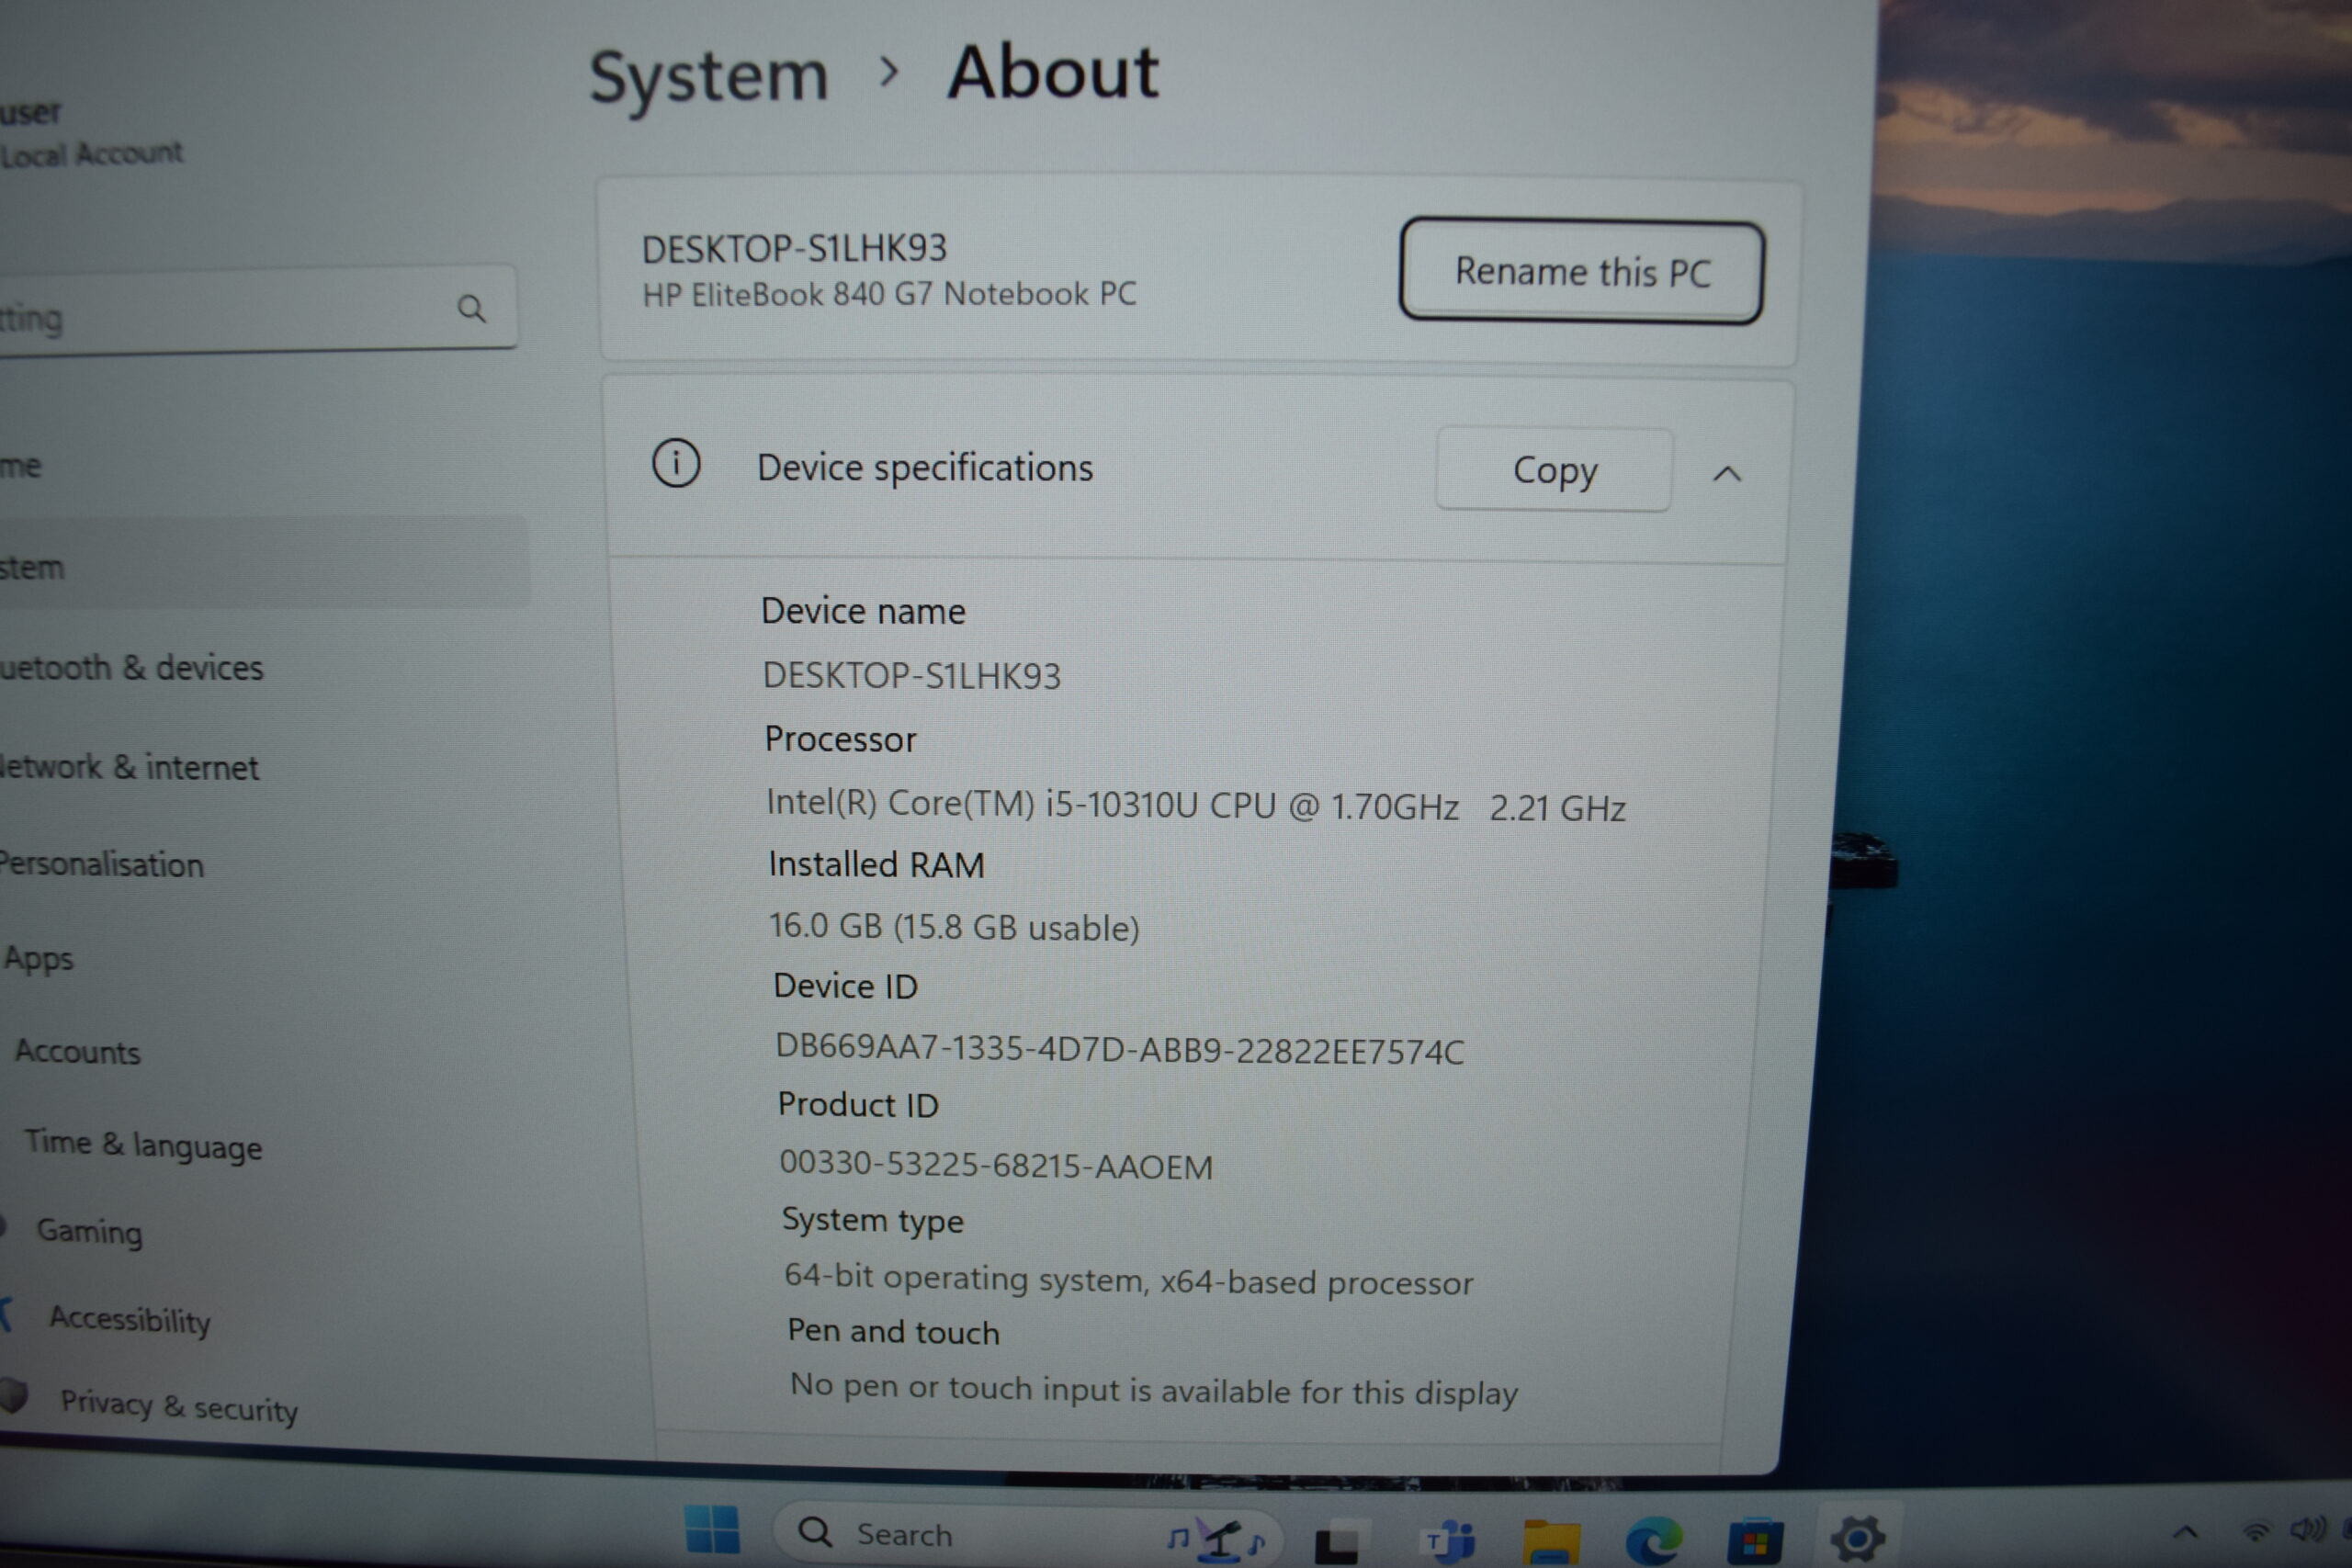
Task: Select the 16.0 GB installed RAM value
Action: 954,927
